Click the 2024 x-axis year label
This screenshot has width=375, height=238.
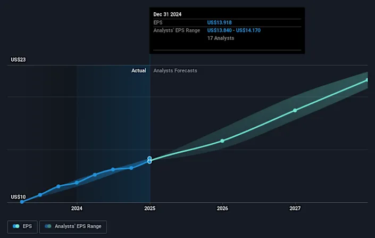tap(77, 208)
